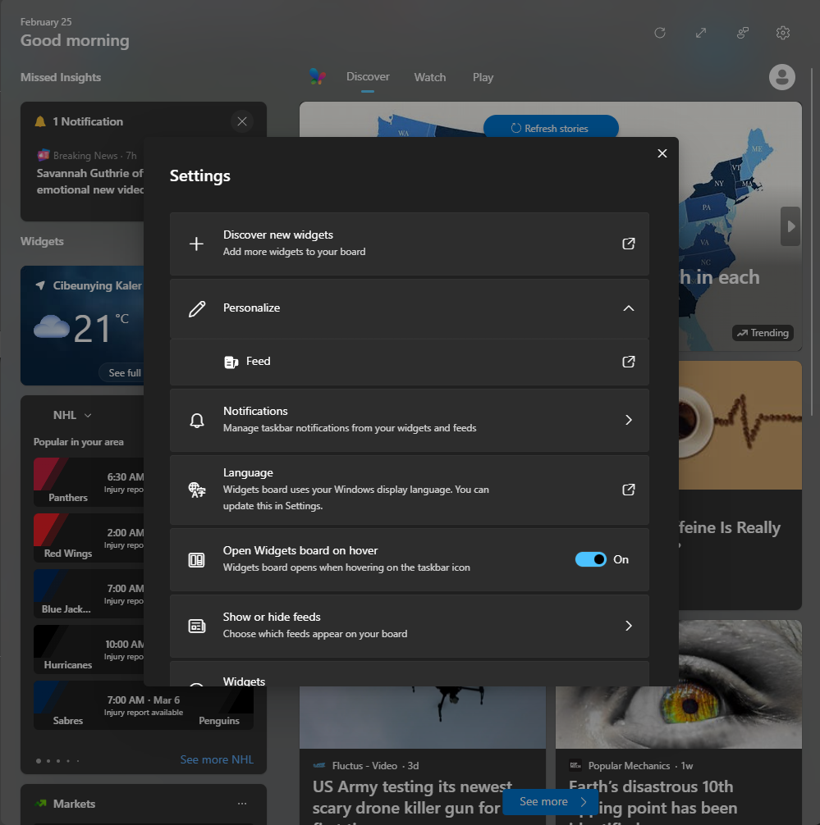Switch to the Watch tab

click(x=429, y=77)
